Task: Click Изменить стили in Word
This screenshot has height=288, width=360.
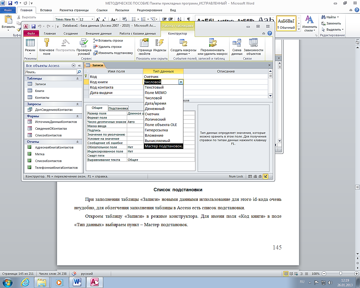Action: [x=310, y=24]
